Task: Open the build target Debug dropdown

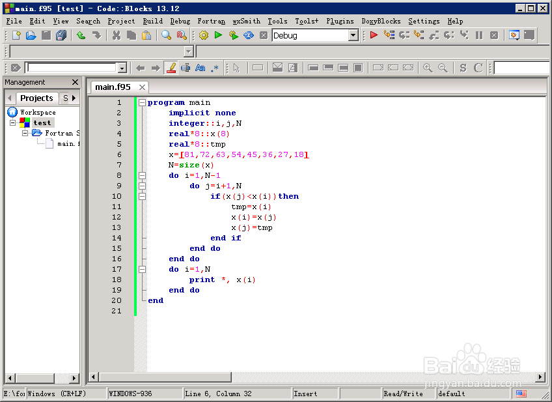Action: 353,35
